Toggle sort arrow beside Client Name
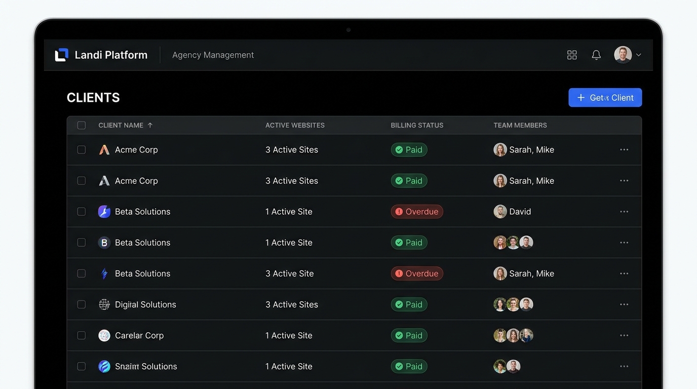 click(150, 125)
